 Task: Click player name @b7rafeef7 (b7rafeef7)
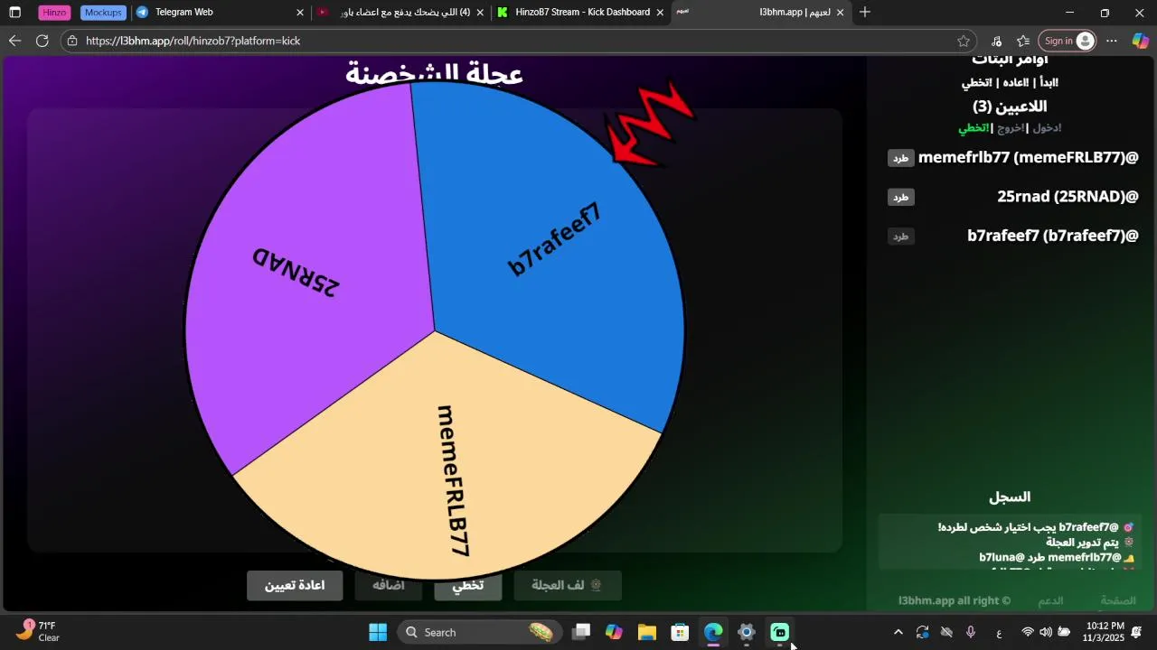click(1053, 236)
